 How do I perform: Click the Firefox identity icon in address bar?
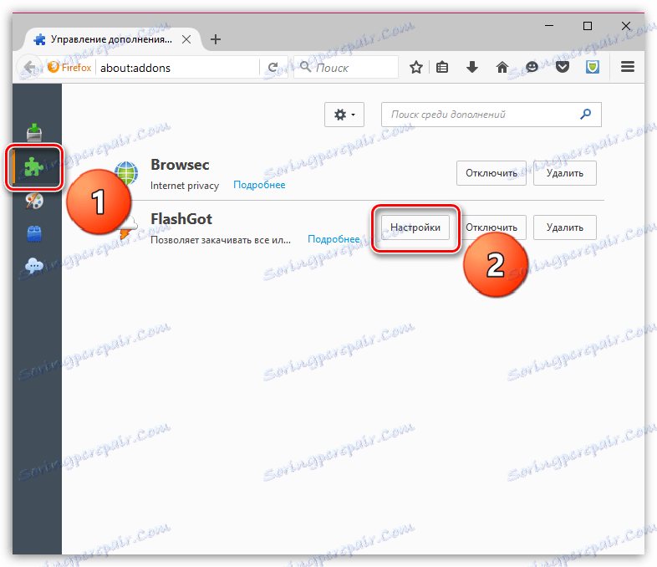coord(69,68)
